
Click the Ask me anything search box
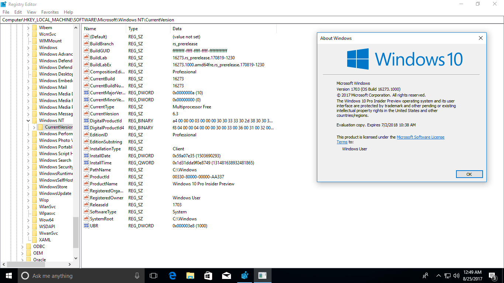coord(81,276)
